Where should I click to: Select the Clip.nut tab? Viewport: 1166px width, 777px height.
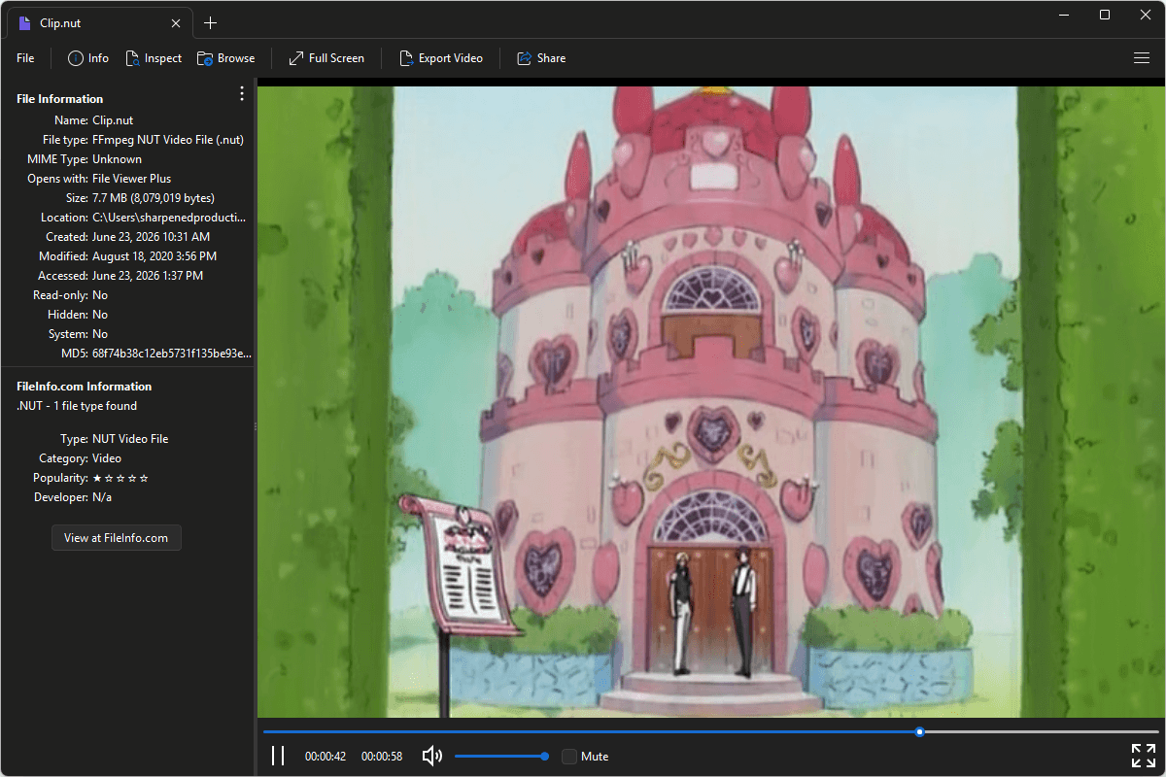(98, 23)
